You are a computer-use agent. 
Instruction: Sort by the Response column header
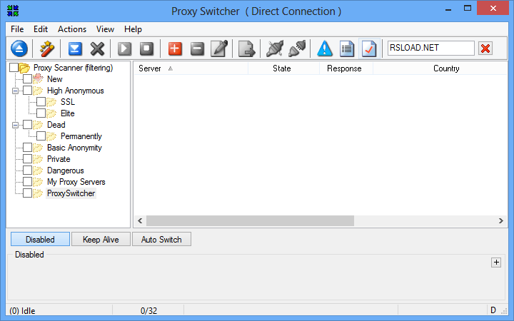(x=346, y=68)
